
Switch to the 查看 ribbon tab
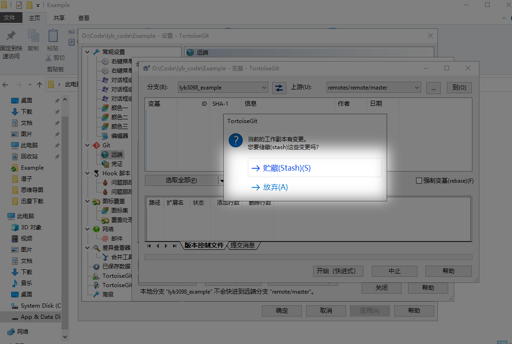point(83,18)
